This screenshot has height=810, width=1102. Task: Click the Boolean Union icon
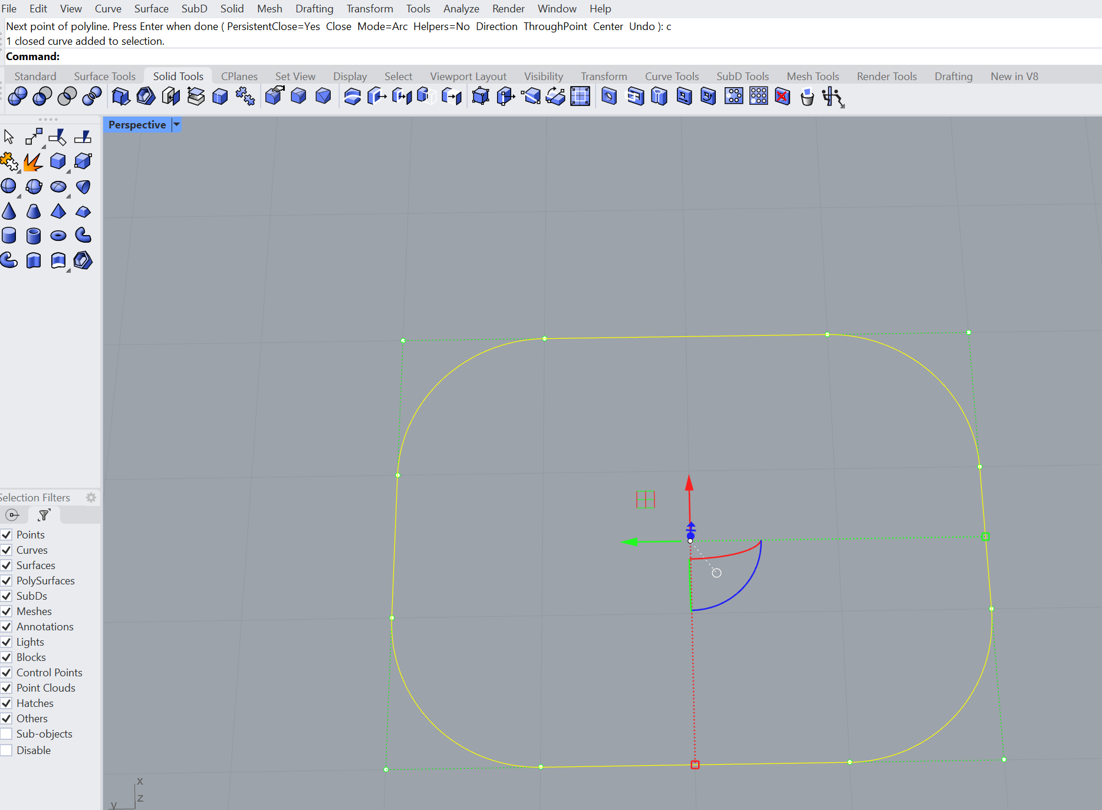click(18, 96)
